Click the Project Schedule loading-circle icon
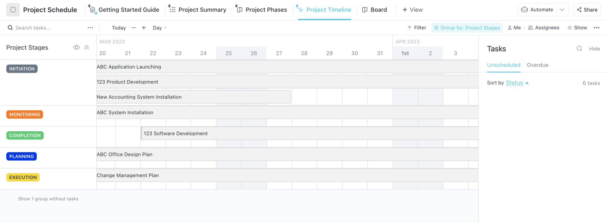This screenshot has width=606, height=223. coord(13,10)
